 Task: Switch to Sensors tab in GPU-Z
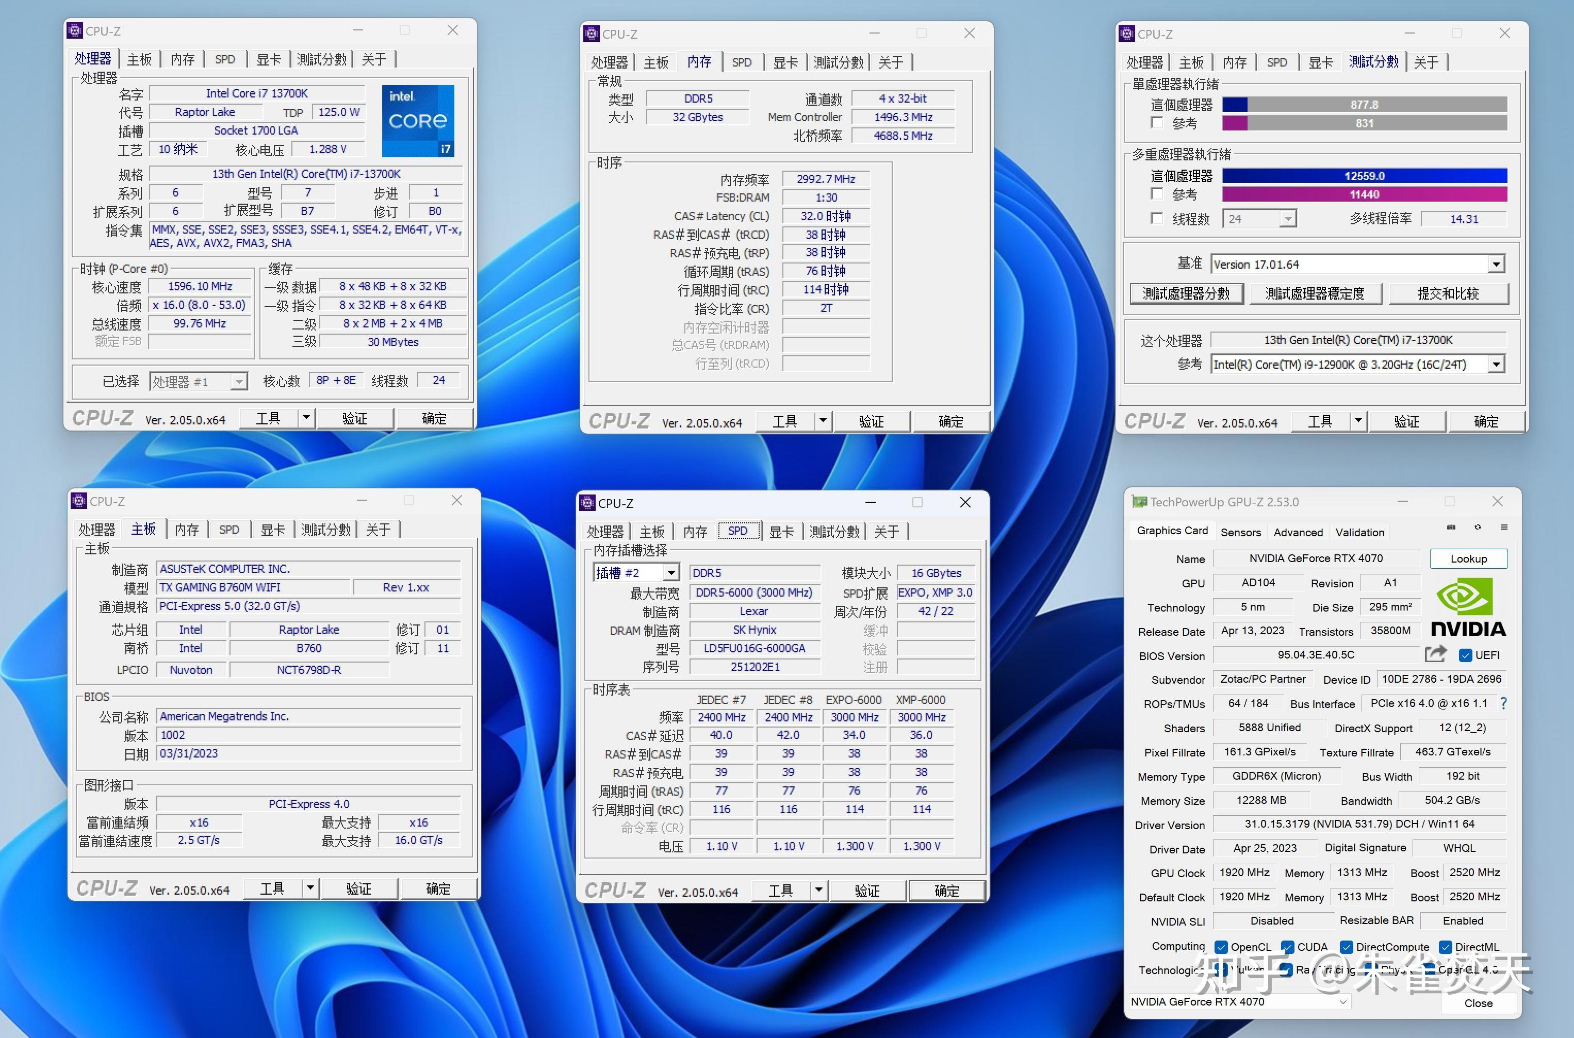coord(1240,532)
